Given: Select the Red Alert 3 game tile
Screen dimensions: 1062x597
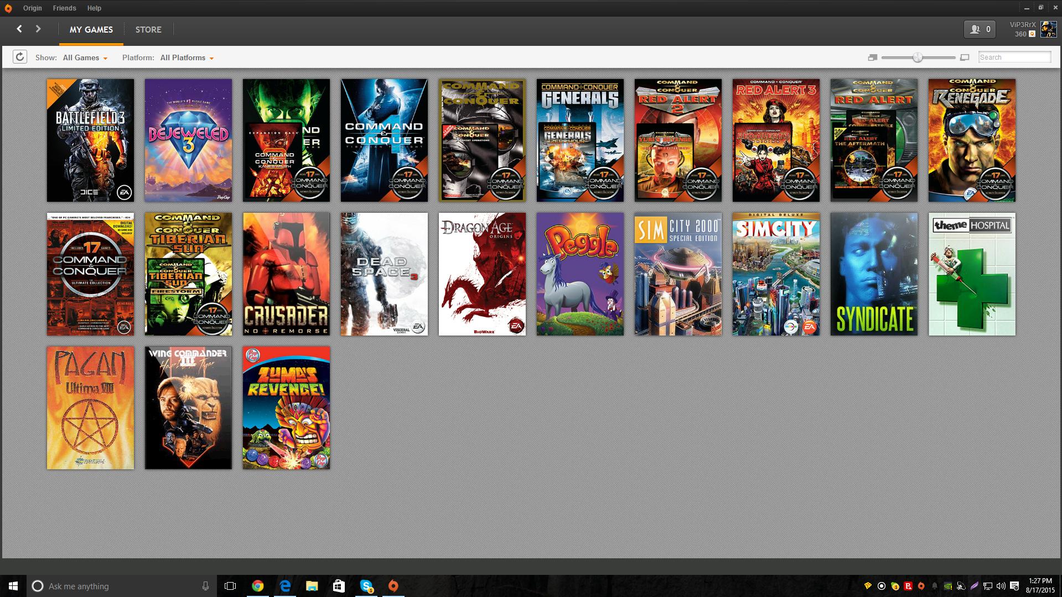Looking at the screenshot, I should click(776, 140).
